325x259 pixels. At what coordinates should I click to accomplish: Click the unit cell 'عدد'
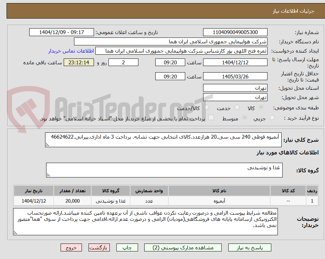(149, 201)
